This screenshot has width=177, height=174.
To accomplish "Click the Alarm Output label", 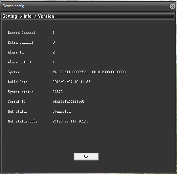I will pos(19,62).
